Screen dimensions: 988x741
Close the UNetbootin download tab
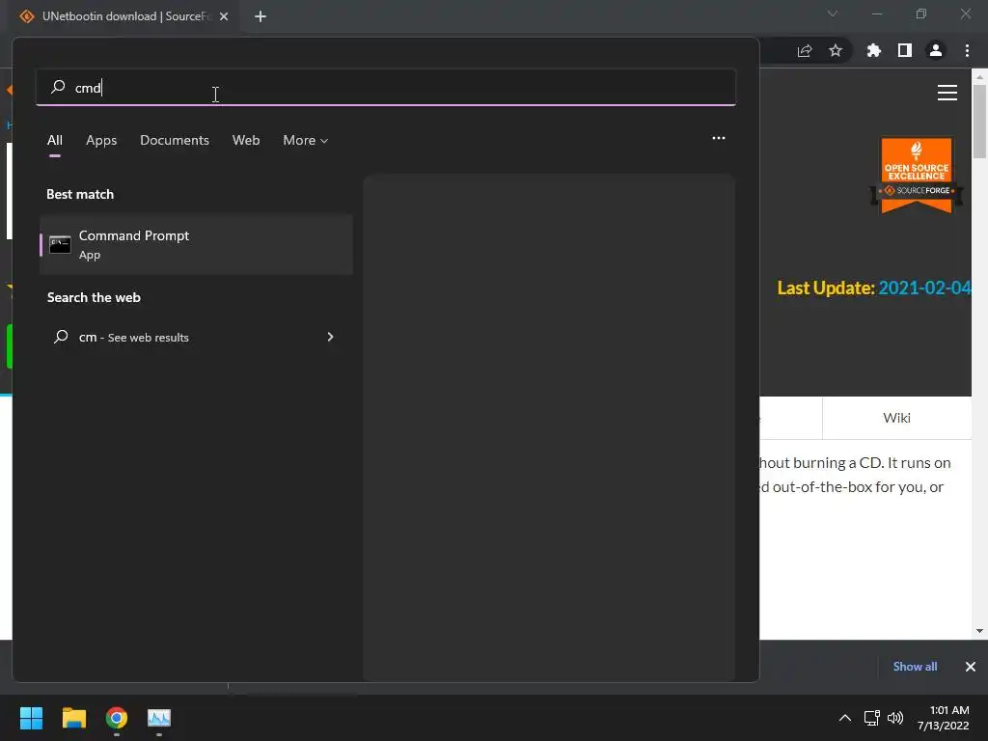pos(224,16)
